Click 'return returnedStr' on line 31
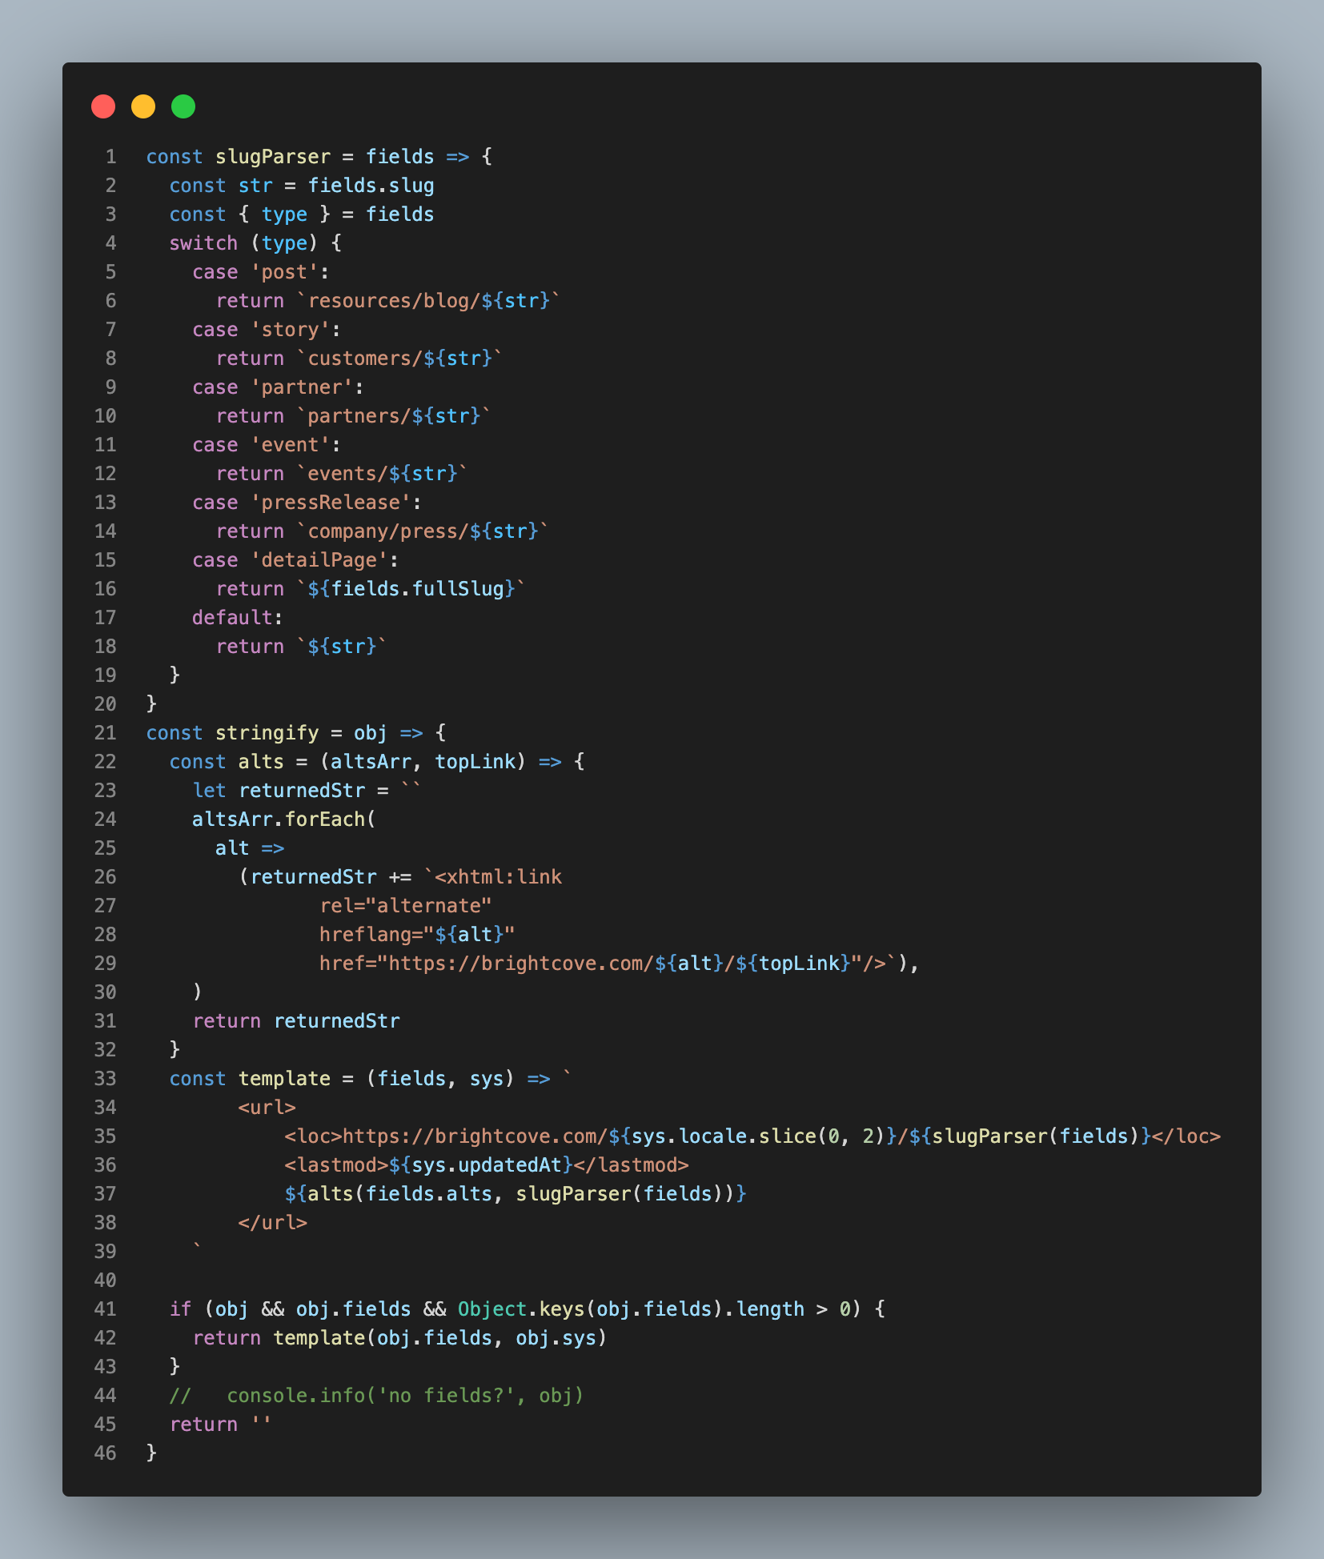The height and width of the screenshot is (1559, 1324). tap(296, 1021)
